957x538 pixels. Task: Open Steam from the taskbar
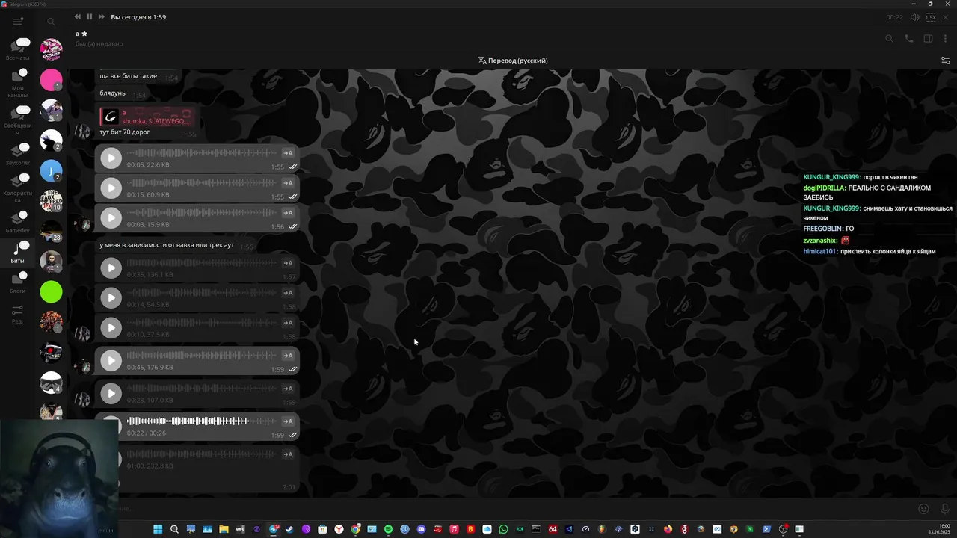[x=289, y=529]
